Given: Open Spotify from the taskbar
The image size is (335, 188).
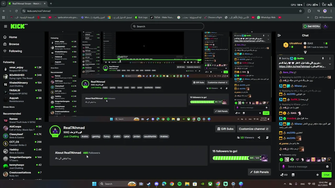Looking at the screenshot, I should point(179,184).
